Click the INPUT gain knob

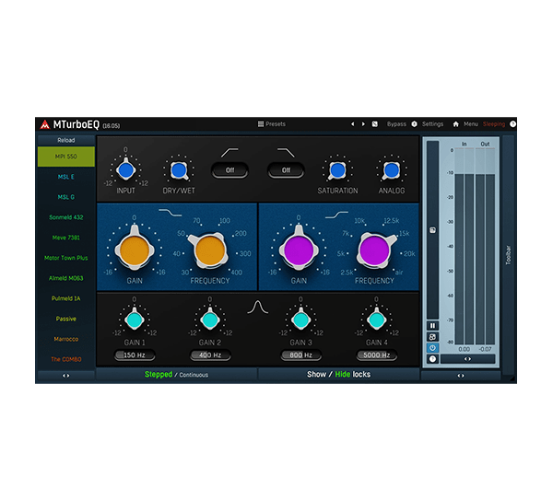pyautogui.click(x=126, y=170)
